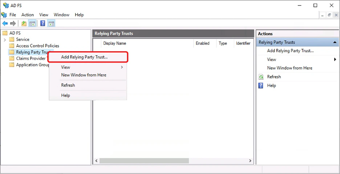Click inner MDI minimize button
Image resolution: width=340 pixels, height=174 pixels.
pyautogui.click(x=323, y=15)
